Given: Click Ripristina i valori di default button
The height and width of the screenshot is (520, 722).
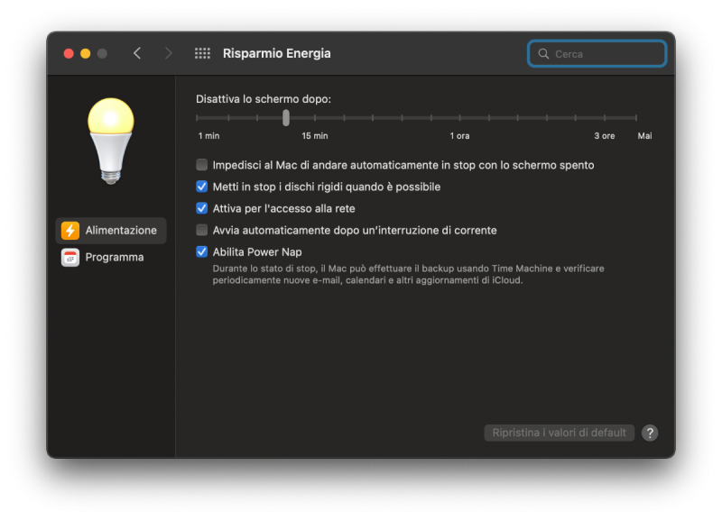Looking at the screenshot, I should [560, 433].
